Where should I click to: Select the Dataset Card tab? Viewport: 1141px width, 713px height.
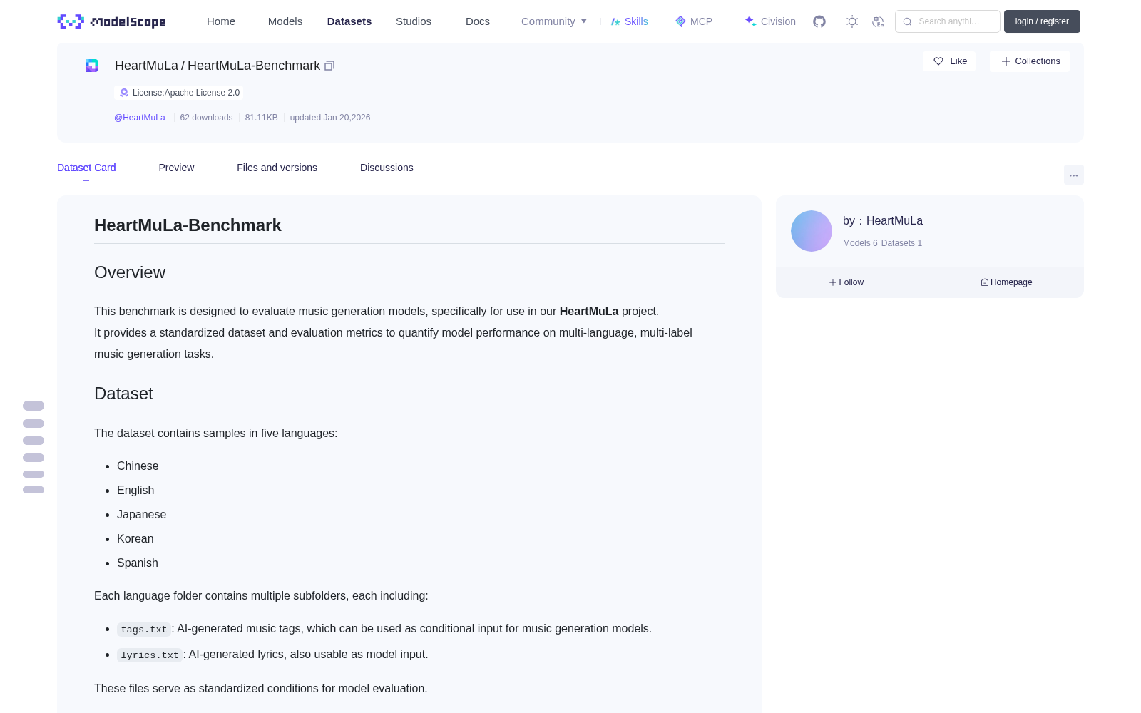pyautogui.click(x=86, y=168)
